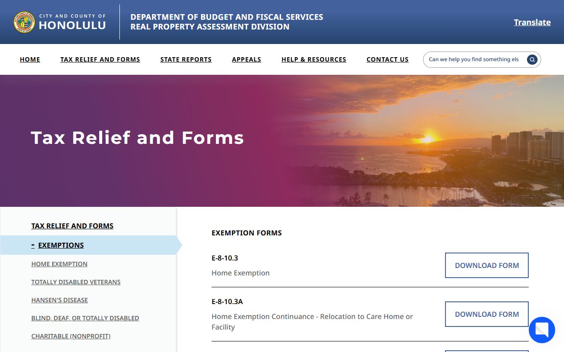Open Hansen's Disease sidebar link
564x352 pixels.
tap(59, 300)
